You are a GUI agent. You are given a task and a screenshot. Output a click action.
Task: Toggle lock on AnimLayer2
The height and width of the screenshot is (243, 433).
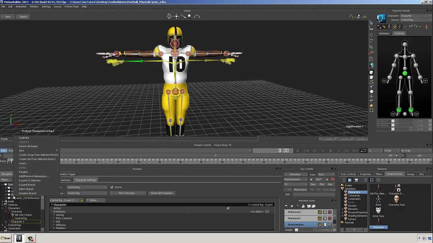pyautogui.click(x=320, y=212)
